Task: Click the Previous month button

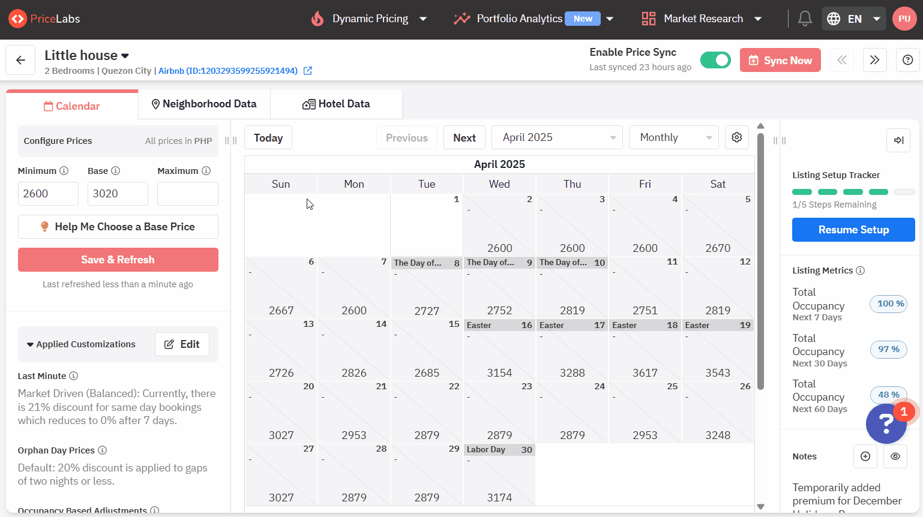Action: point(407,137)
